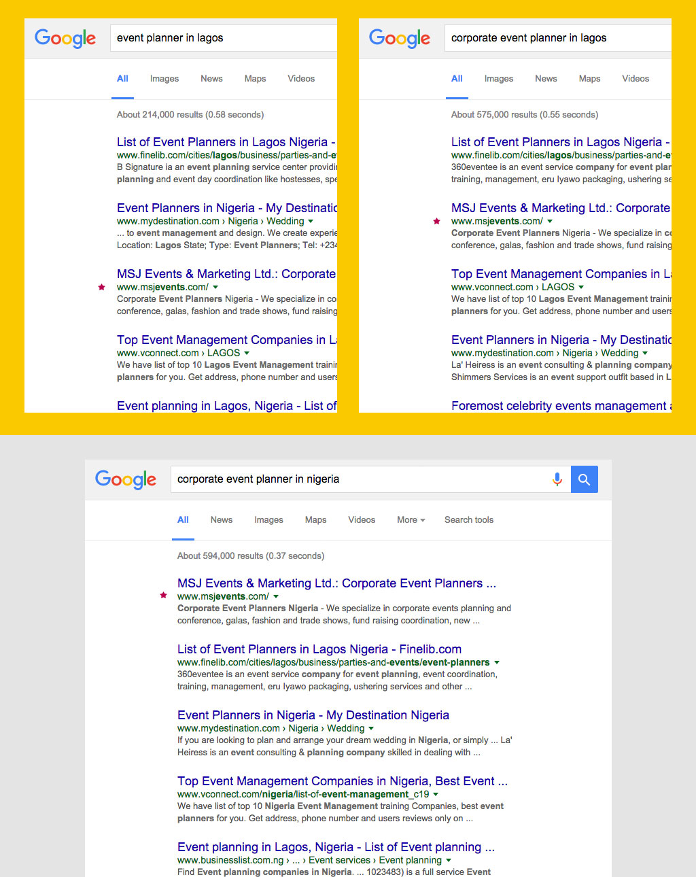
Task: Open 'Event planning in Lagos, Nigeria - List of' in 'event planner in lagos' panel
Action: coord(227,406)
